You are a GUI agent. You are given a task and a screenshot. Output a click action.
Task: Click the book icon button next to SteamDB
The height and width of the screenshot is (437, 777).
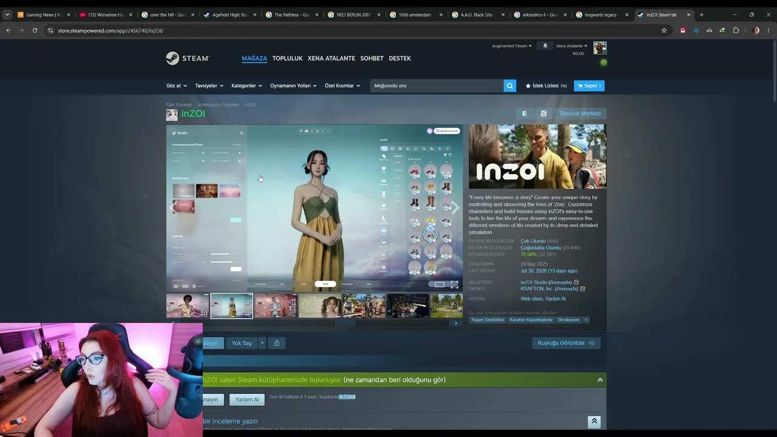coord(524,113)
